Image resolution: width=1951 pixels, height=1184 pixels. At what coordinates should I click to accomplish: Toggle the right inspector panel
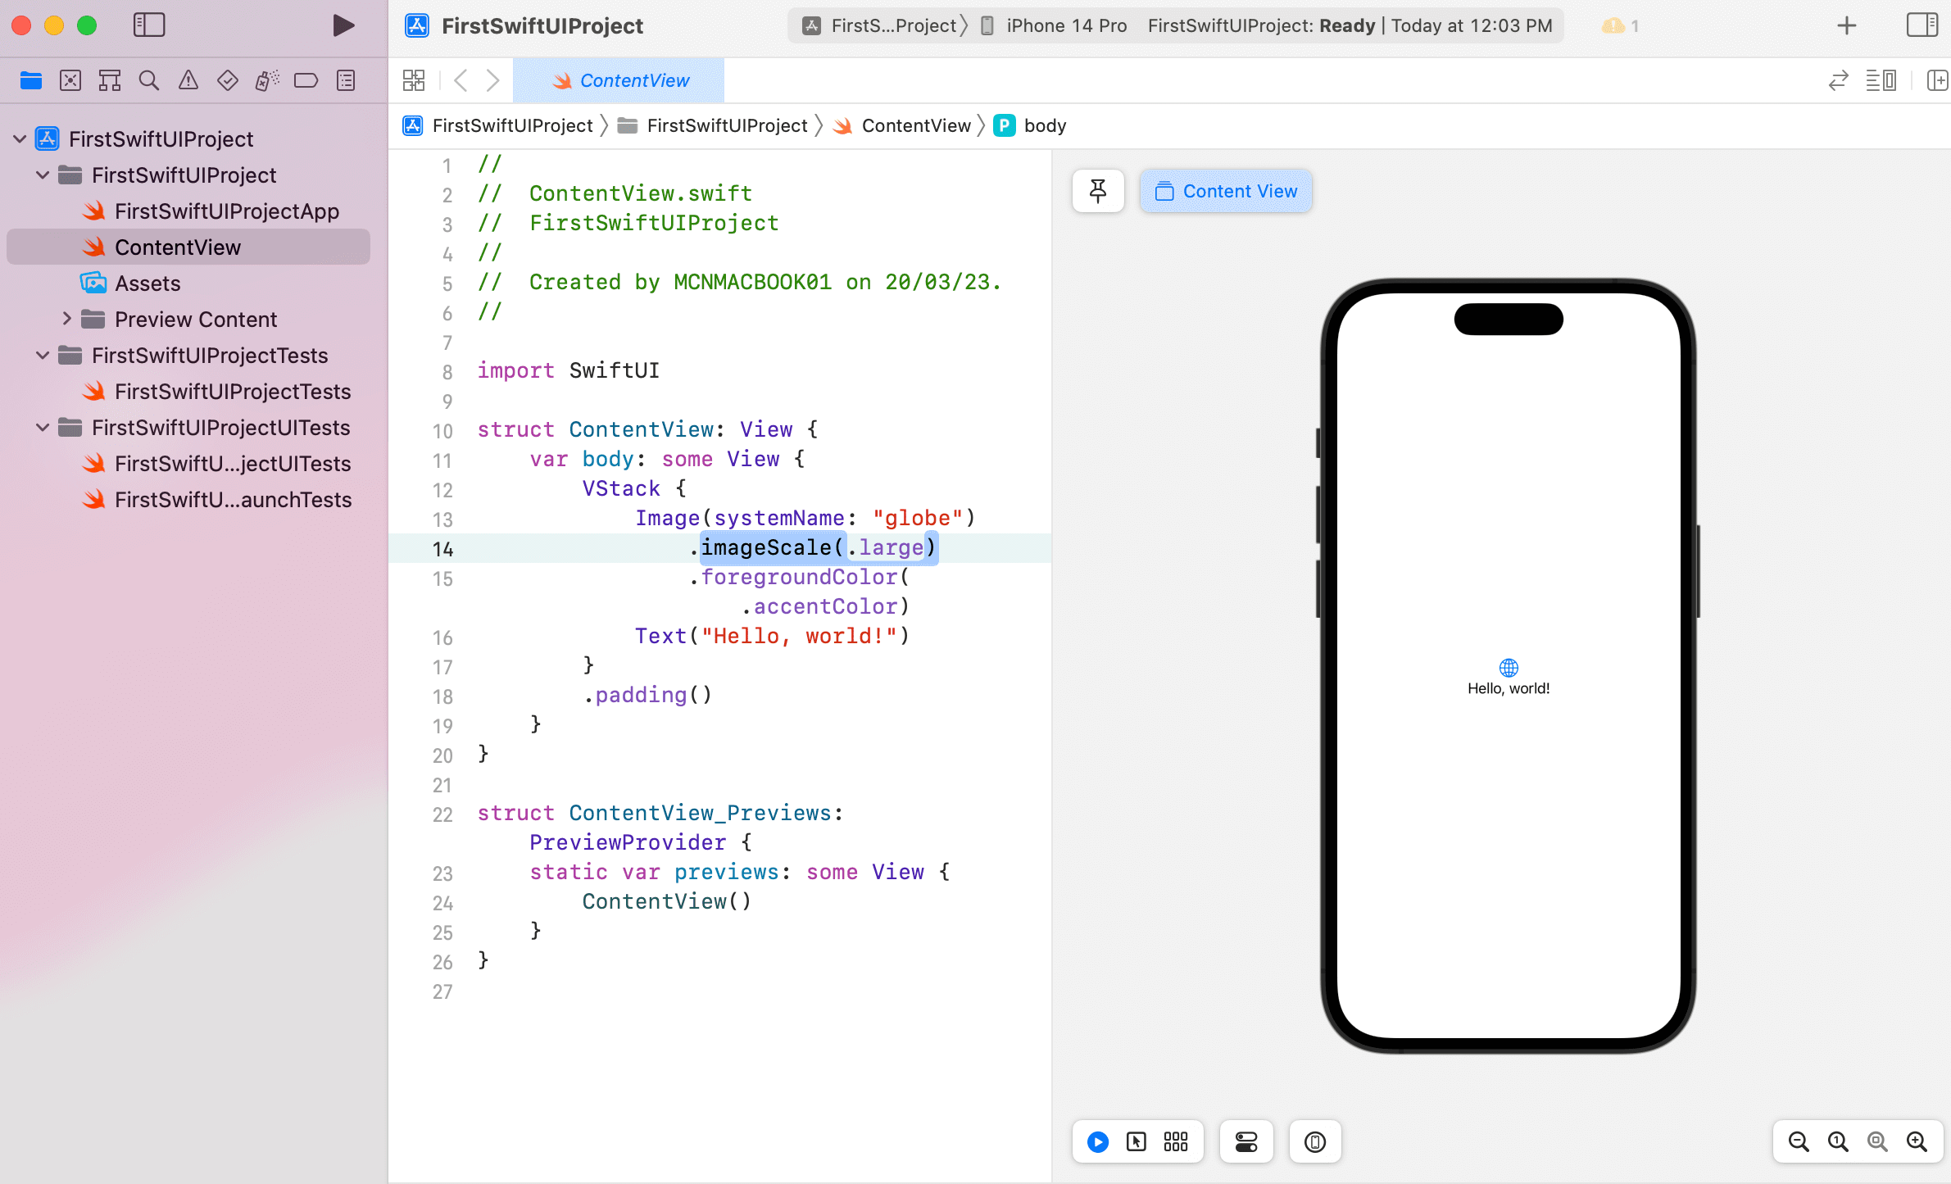1922,25
